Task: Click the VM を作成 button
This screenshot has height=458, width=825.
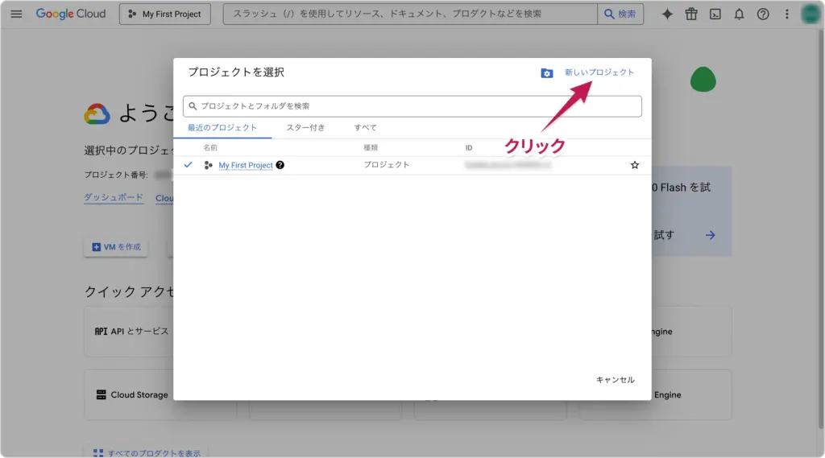Action: click(x=116, y=247)
